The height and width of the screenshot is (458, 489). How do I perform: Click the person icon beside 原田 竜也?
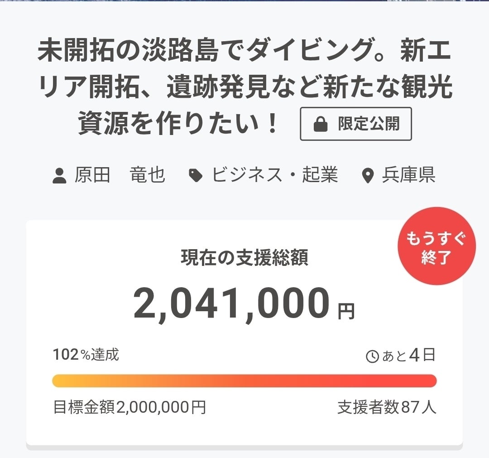[x=60, y=175]
